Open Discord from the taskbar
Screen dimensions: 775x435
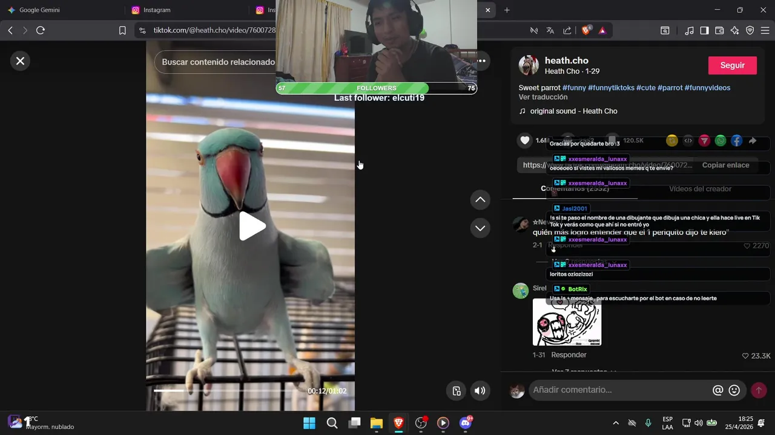pyautogui.click(x=465, y=423)
